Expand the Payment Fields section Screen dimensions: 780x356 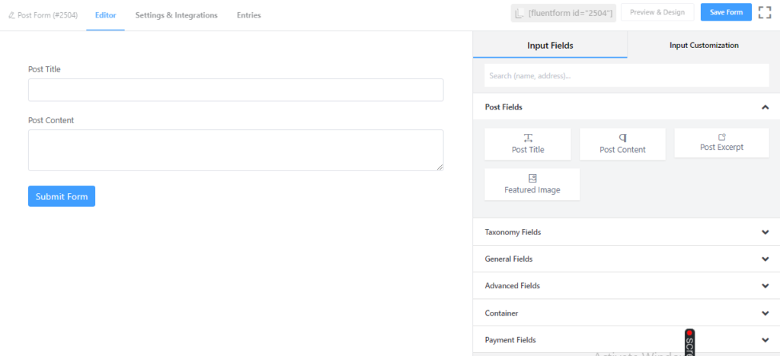626,339
